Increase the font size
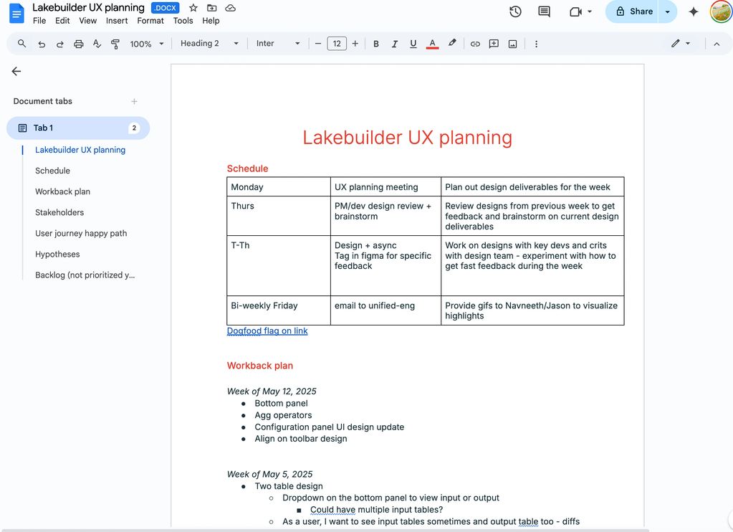The height and width of the screenshot is (532, 733). point(355,44)
